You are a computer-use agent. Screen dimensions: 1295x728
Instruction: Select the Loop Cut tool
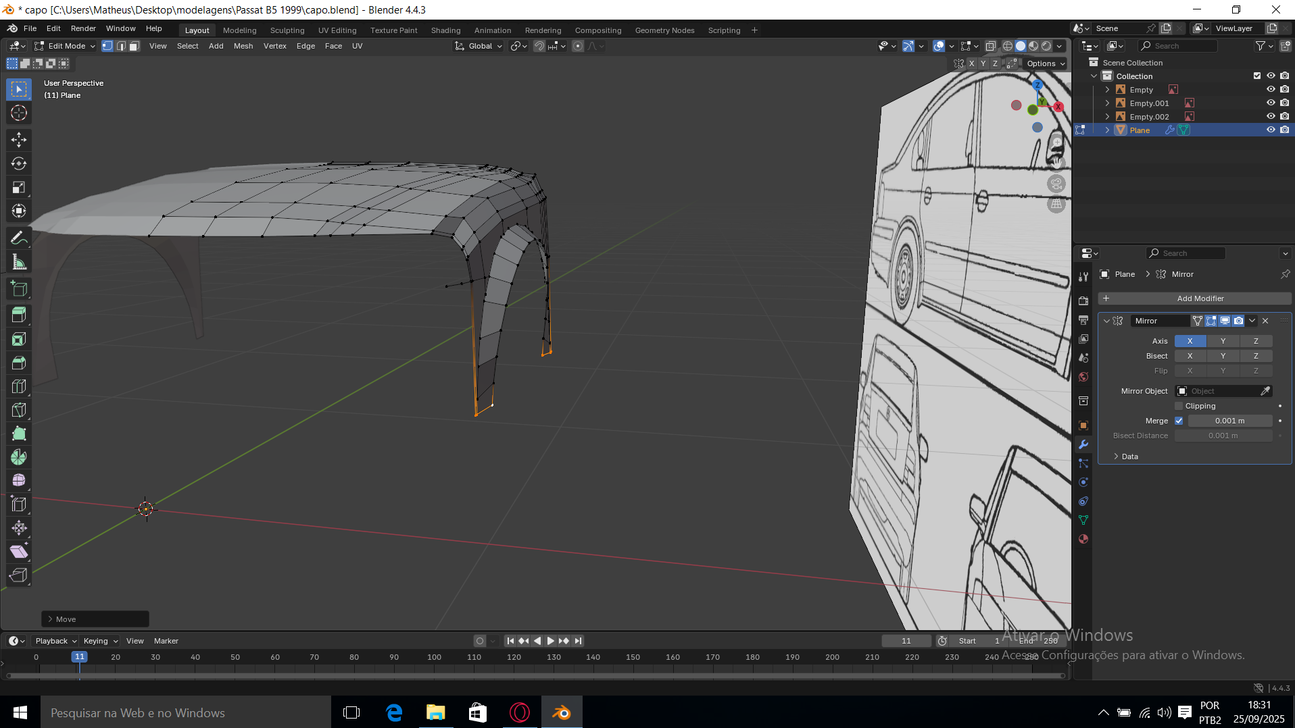click(x=19, y=386)
